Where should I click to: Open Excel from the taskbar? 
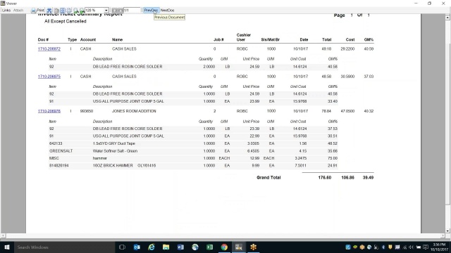click(210, 247)
